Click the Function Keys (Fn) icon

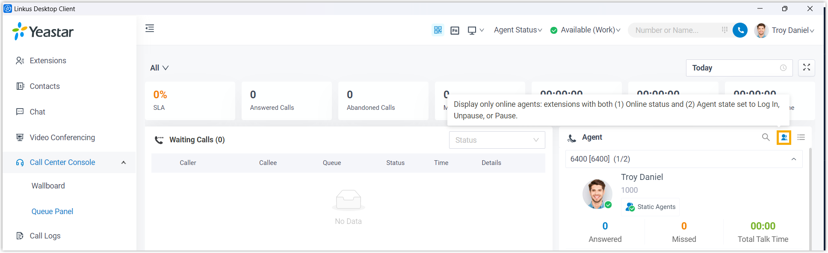pos(455,30)
